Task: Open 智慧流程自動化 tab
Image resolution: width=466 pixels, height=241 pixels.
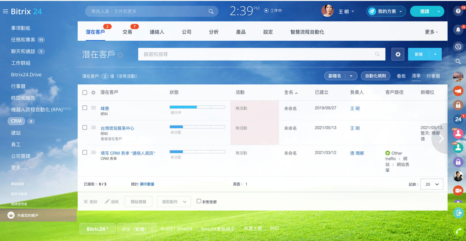Action: pos(307,32)
